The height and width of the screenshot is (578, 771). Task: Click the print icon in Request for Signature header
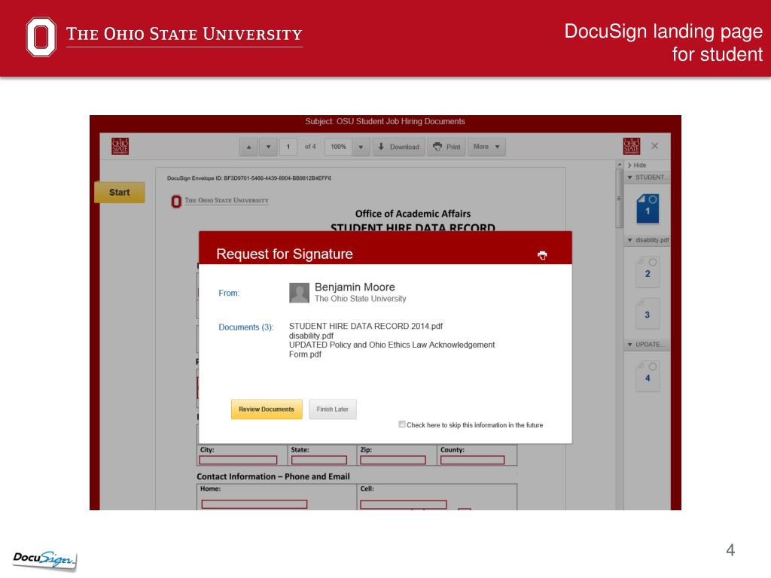pyautogui.click(x=542, y=255)
